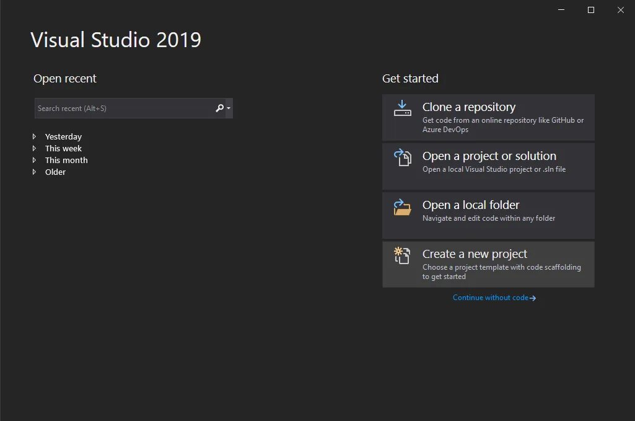This screenshot has width=635, height=421.
Task: Open the search options dropdown arrow
Action: point(229,108)
